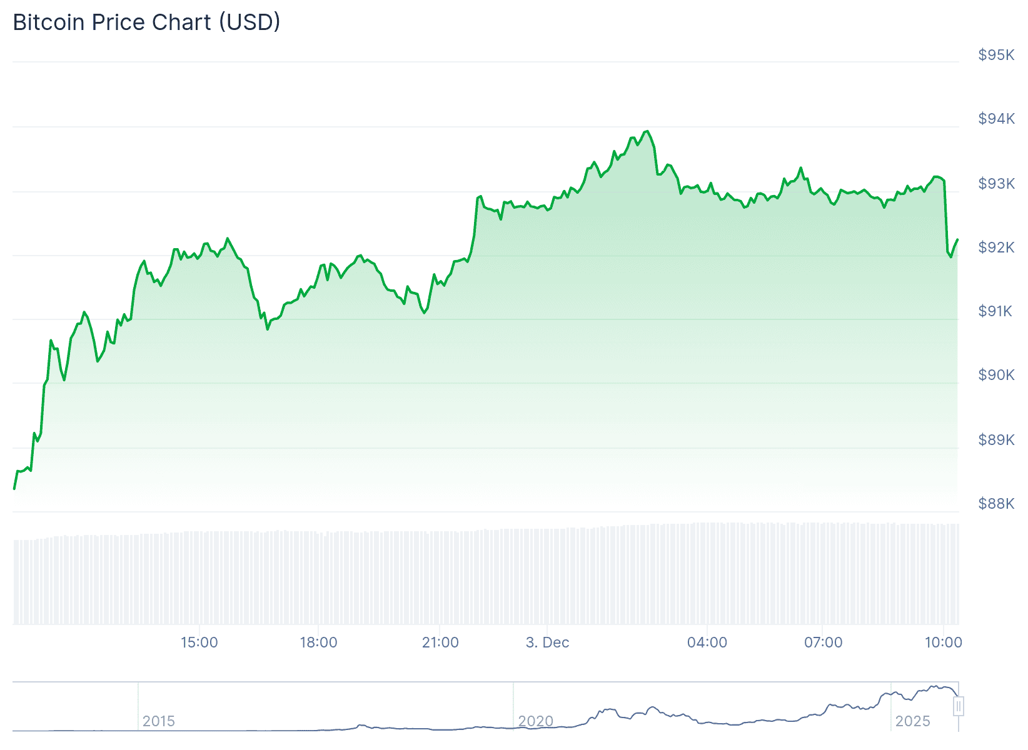
Task: Click the 15:00 time axis label
Action: 199,642
